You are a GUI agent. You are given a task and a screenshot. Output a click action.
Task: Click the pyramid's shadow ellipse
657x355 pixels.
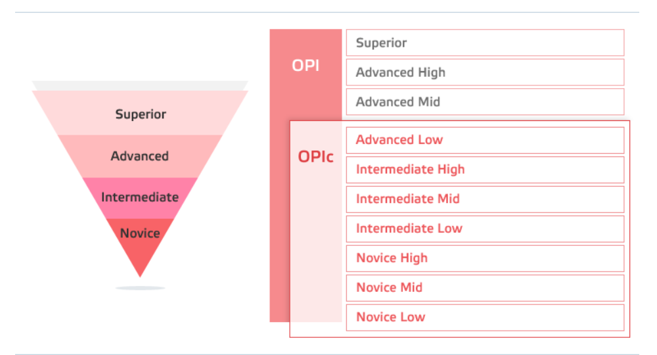pyautogui.click(x=140, y=288)
